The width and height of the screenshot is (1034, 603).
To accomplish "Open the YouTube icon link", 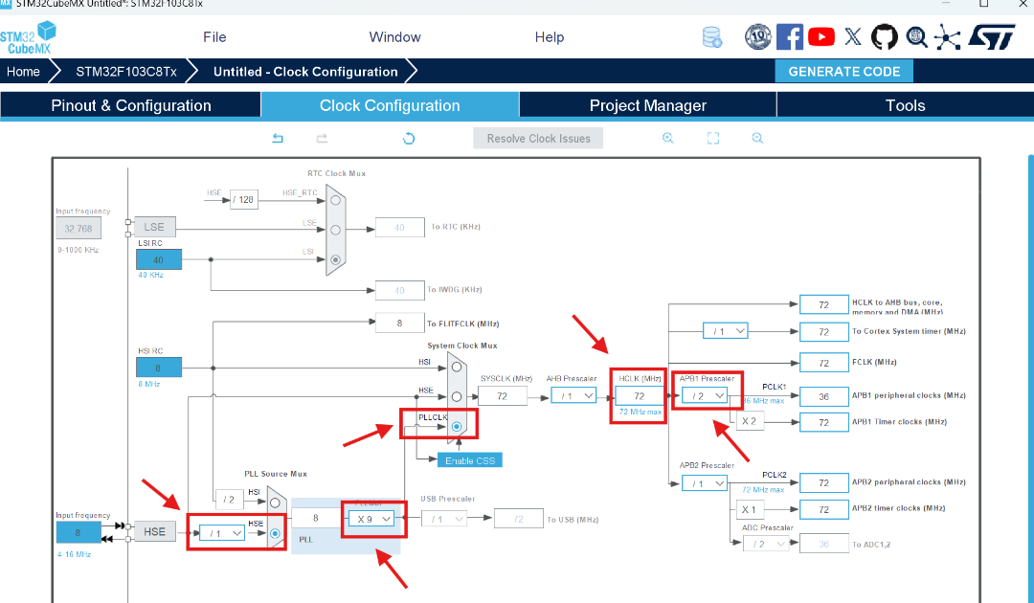I will coord(821,37).
